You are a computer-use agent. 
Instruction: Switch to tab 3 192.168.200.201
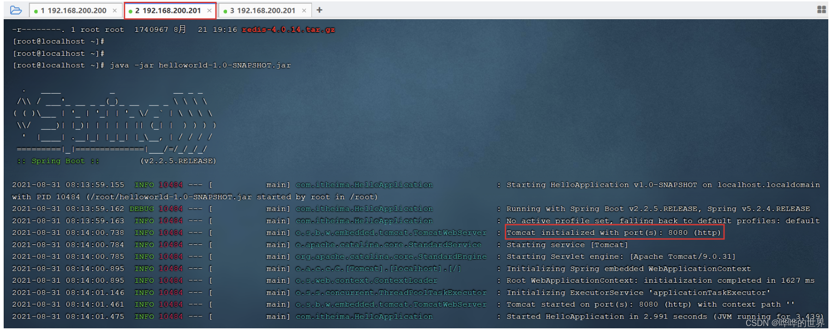264,10
